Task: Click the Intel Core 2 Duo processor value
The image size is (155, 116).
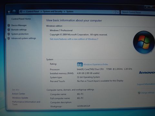Action: pos(105,69)
